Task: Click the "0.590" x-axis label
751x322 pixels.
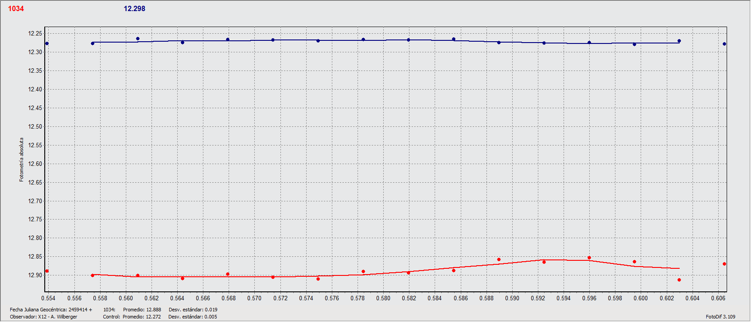Action: (x=512, y=298)
